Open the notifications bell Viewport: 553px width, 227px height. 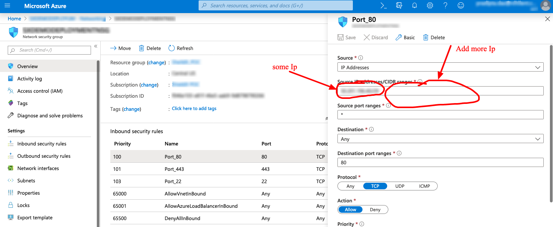pos(415,6)
